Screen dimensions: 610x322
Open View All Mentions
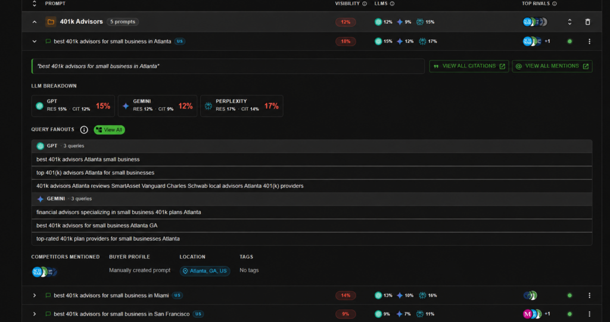552,66
